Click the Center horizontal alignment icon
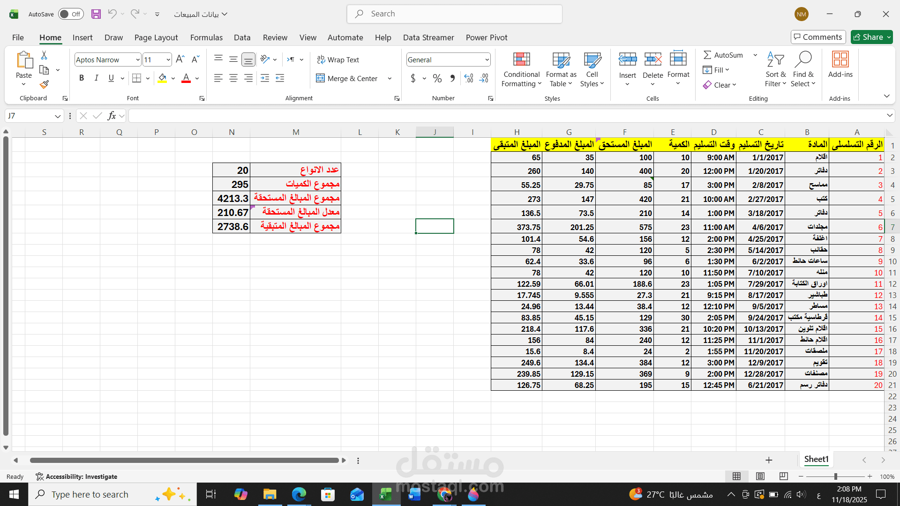This screenshot has width=900, height=506. pyautogui.click(x=233, y=78)
